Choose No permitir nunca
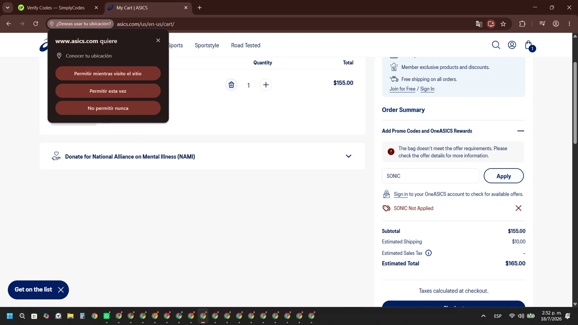 pyautogui.click(x=108, y=108)
